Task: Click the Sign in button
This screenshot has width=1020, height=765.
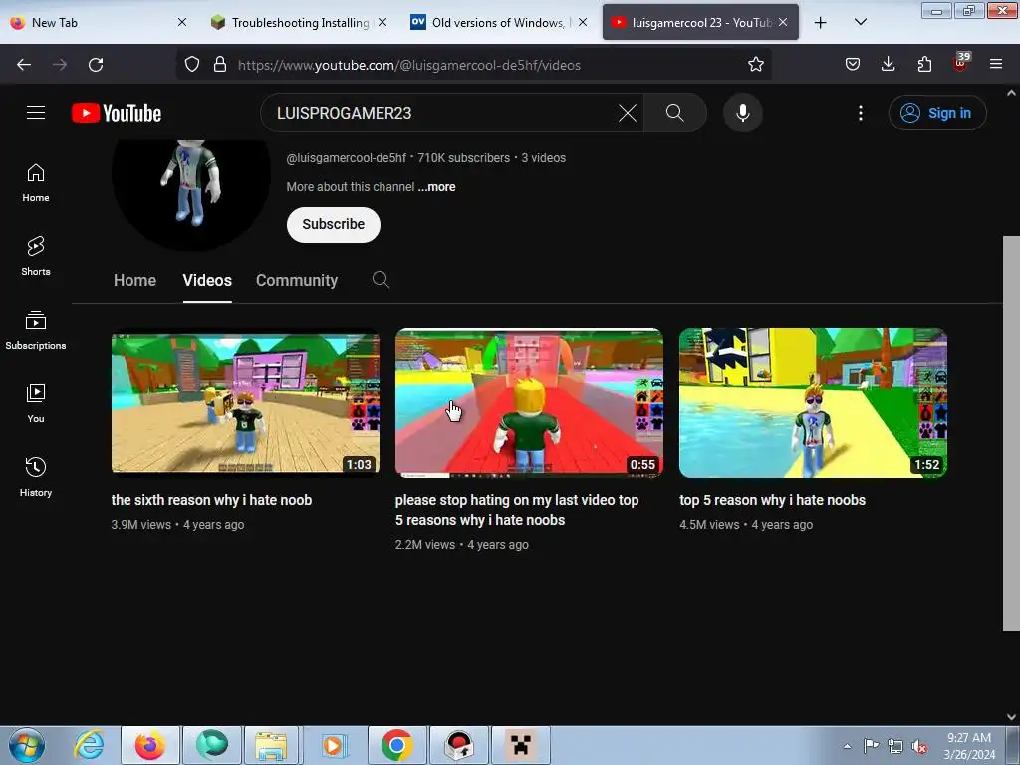Action: [937, 113]
